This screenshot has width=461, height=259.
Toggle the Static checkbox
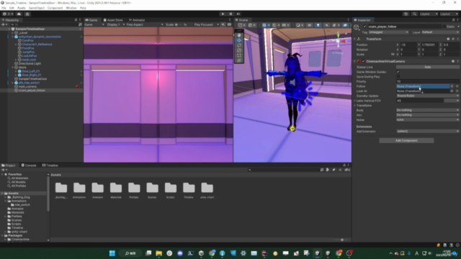point(444,27)
